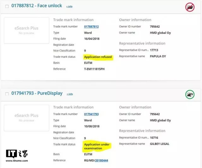Select the representative name PAPULA OY
202x168 pixels.
coord(158,56)
